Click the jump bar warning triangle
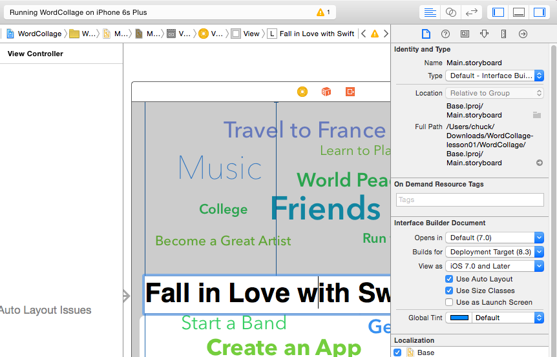 (375, 34)
